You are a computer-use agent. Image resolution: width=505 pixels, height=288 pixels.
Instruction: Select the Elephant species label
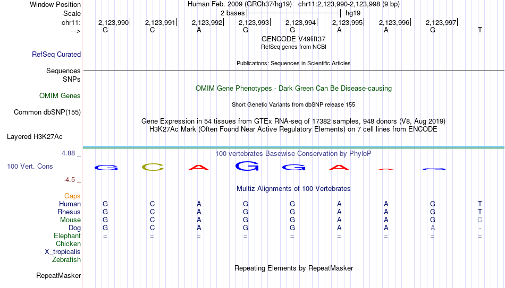pos(68,235)
